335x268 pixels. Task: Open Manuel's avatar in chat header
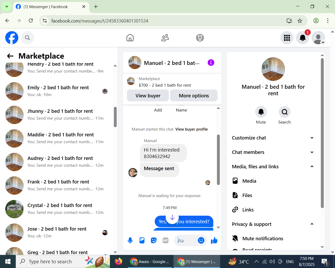pyautogui.click(x=135, y=63)
